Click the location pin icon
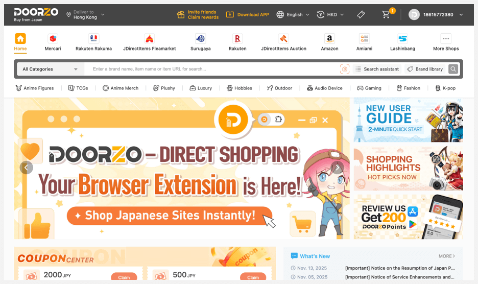The image size is (478, 284). click(x=68, y=14)
